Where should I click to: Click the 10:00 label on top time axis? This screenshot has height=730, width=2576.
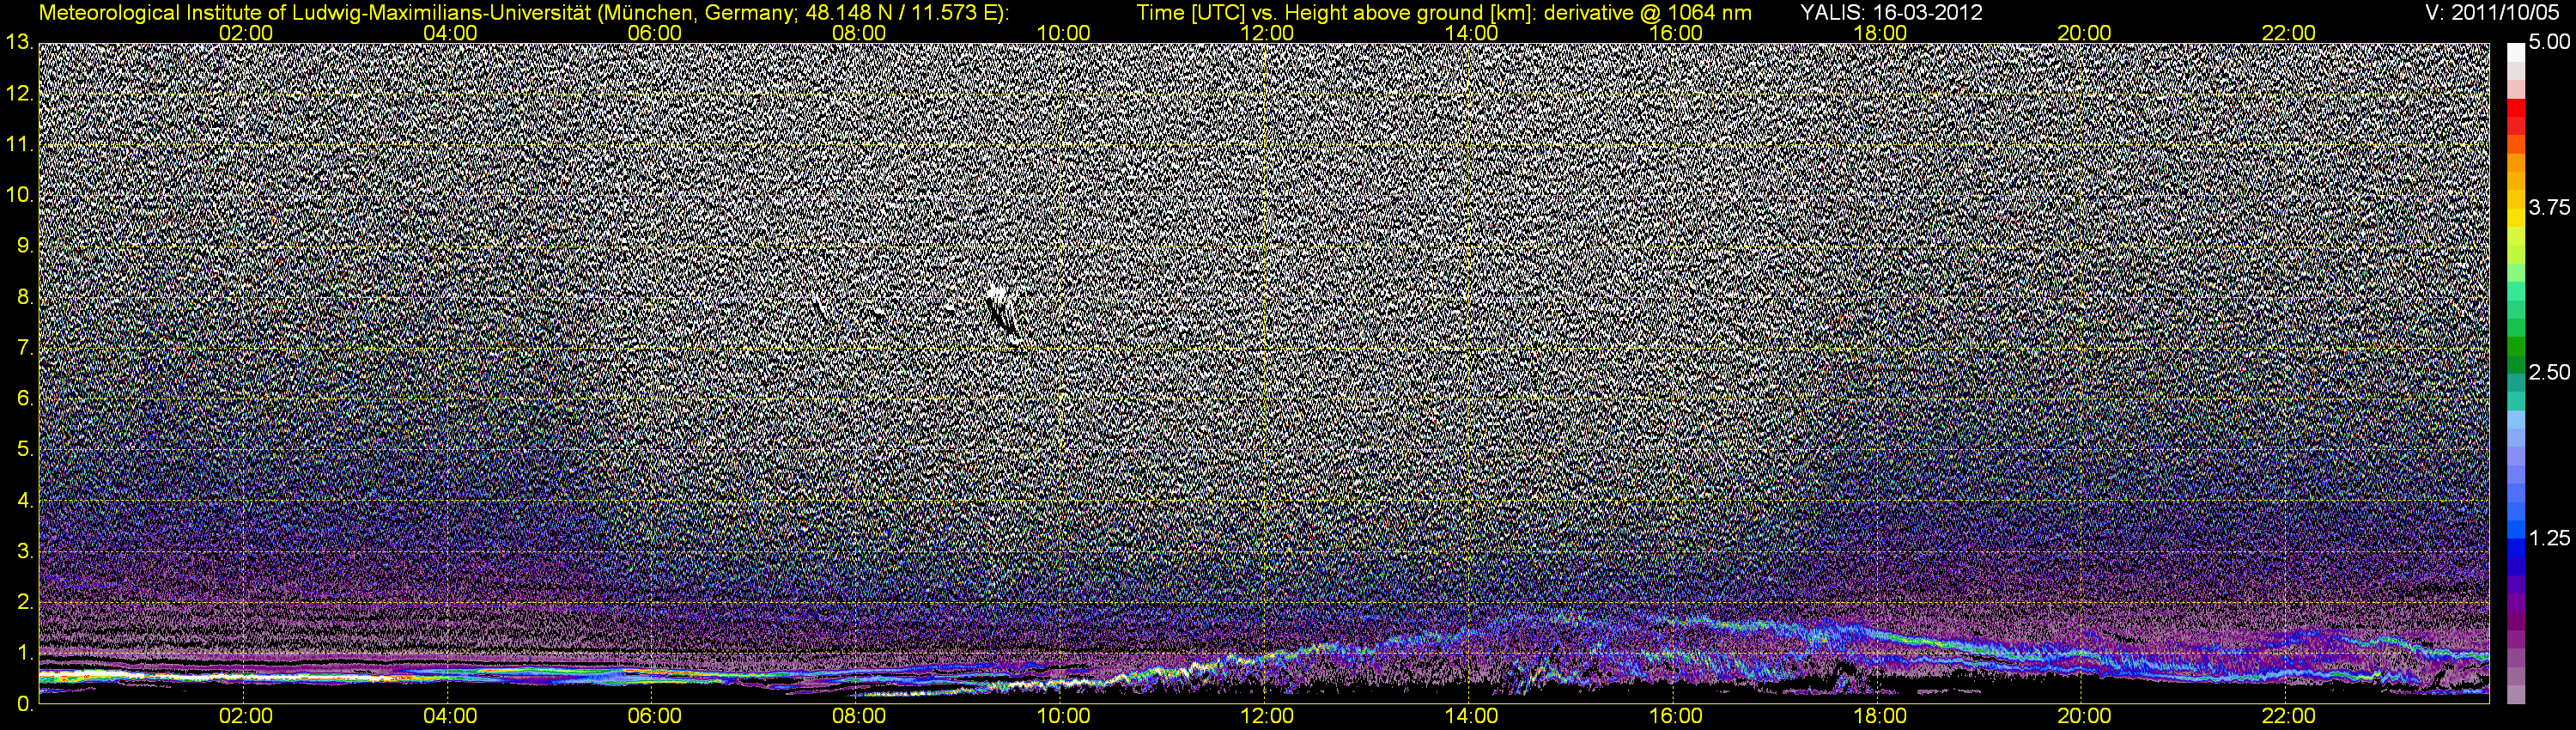[1063, 33]
